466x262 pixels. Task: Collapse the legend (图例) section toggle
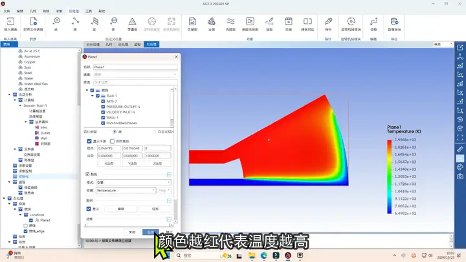click(x=169, y=201)
